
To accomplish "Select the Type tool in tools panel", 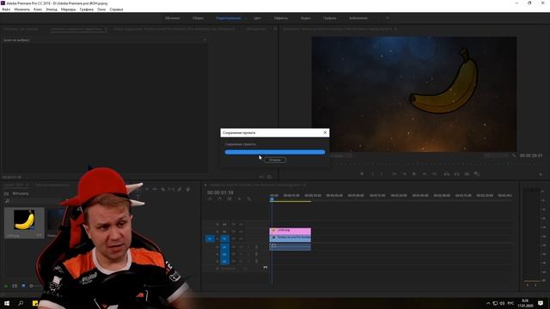I will (138, 197).
